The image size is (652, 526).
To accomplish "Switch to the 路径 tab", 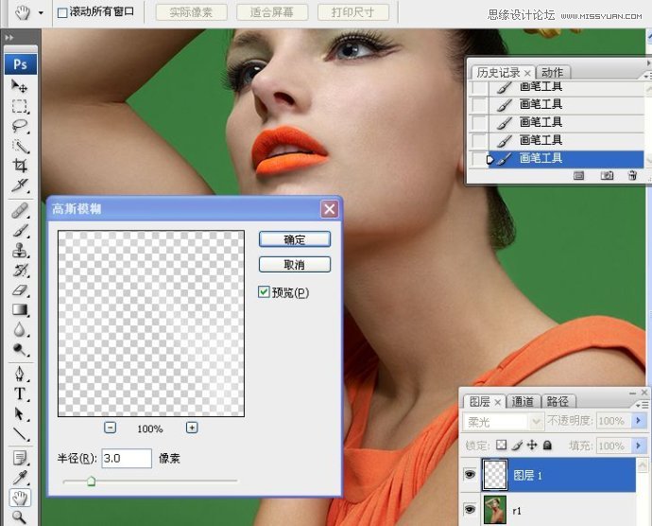I will pos(558,401).
